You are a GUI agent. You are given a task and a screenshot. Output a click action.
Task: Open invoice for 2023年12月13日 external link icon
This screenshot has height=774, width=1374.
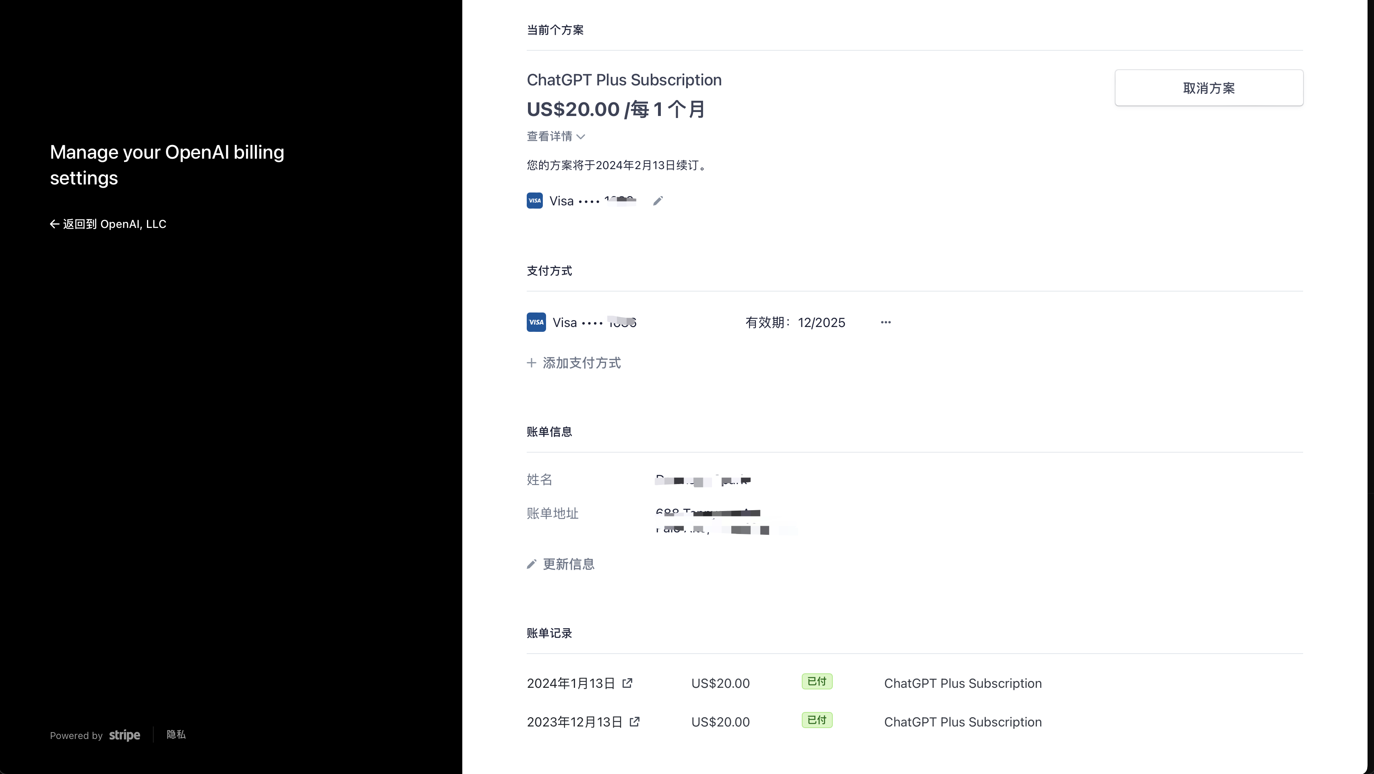coord(635,722)
